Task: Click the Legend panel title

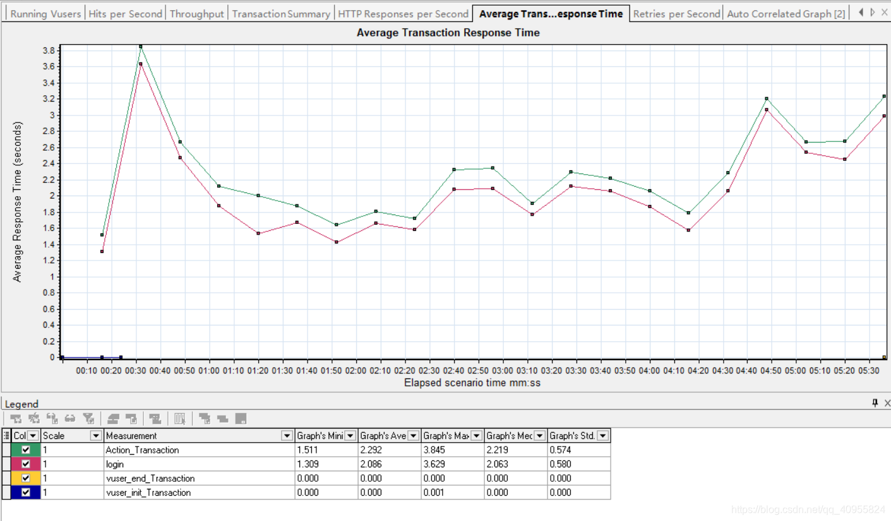Action: click(21, 404)
